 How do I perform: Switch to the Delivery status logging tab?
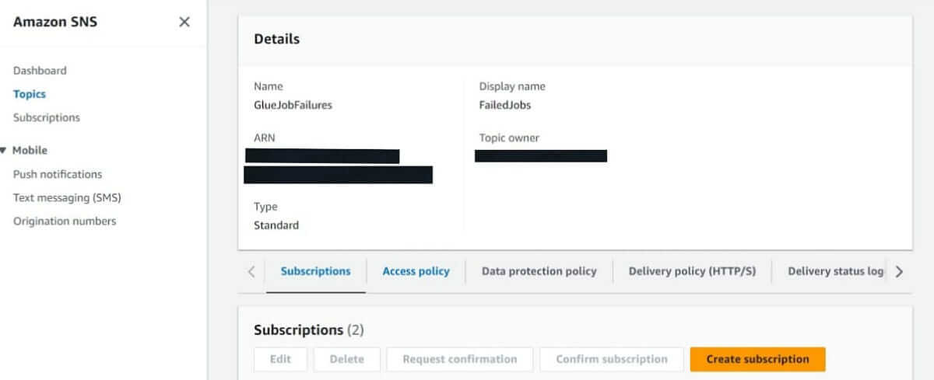click(836, 271)
